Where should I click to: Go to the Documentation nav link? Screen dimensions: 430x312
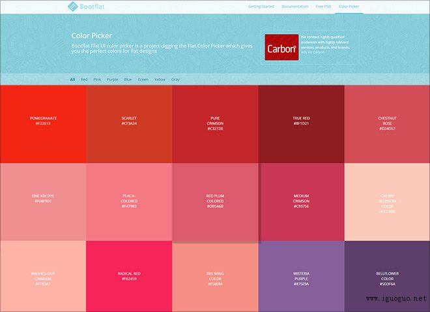tap(294, 7)
